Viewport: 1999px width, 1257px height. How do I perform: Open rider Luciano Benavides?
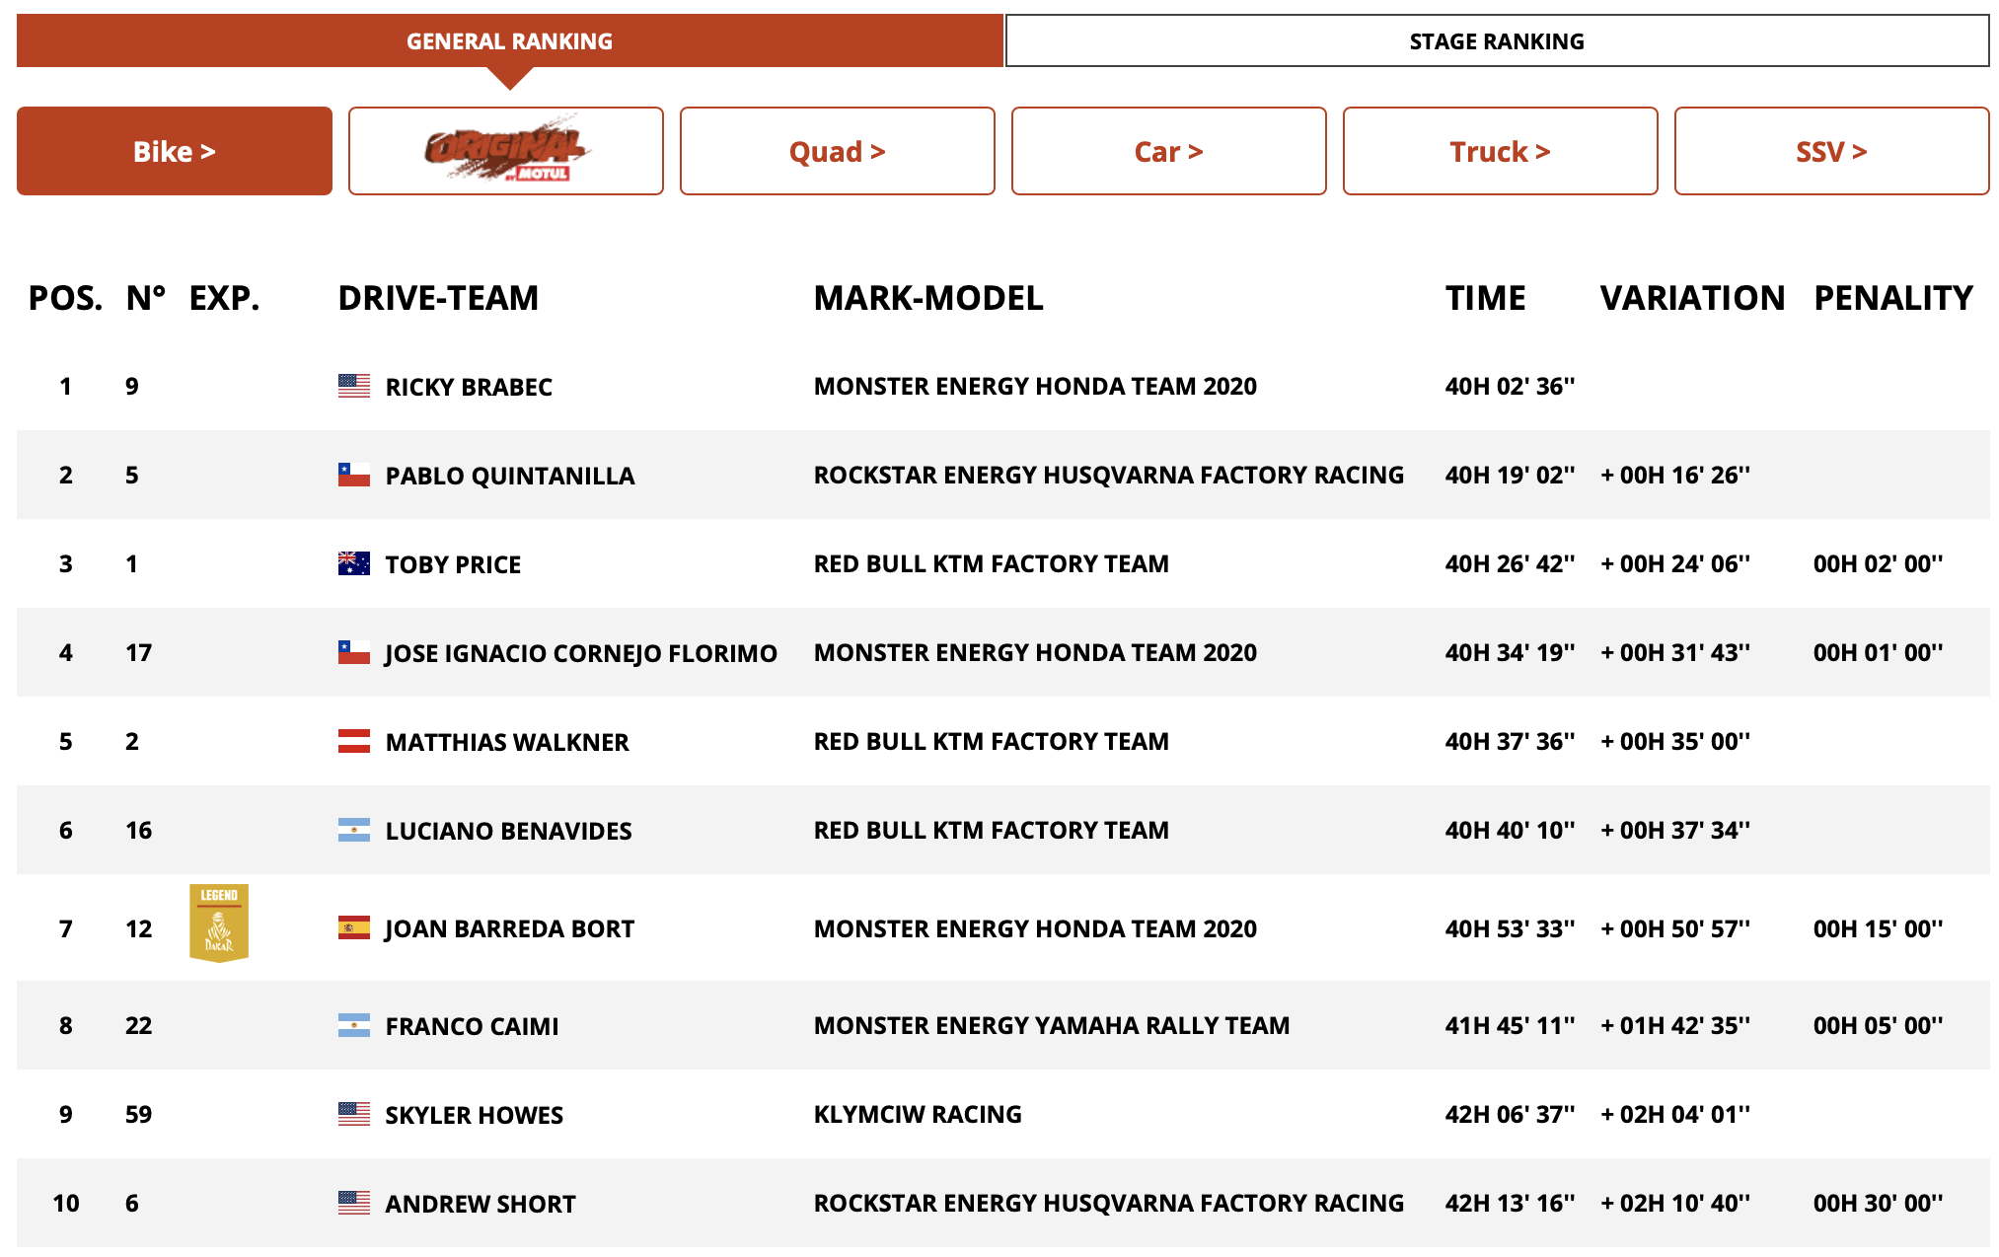509,831
